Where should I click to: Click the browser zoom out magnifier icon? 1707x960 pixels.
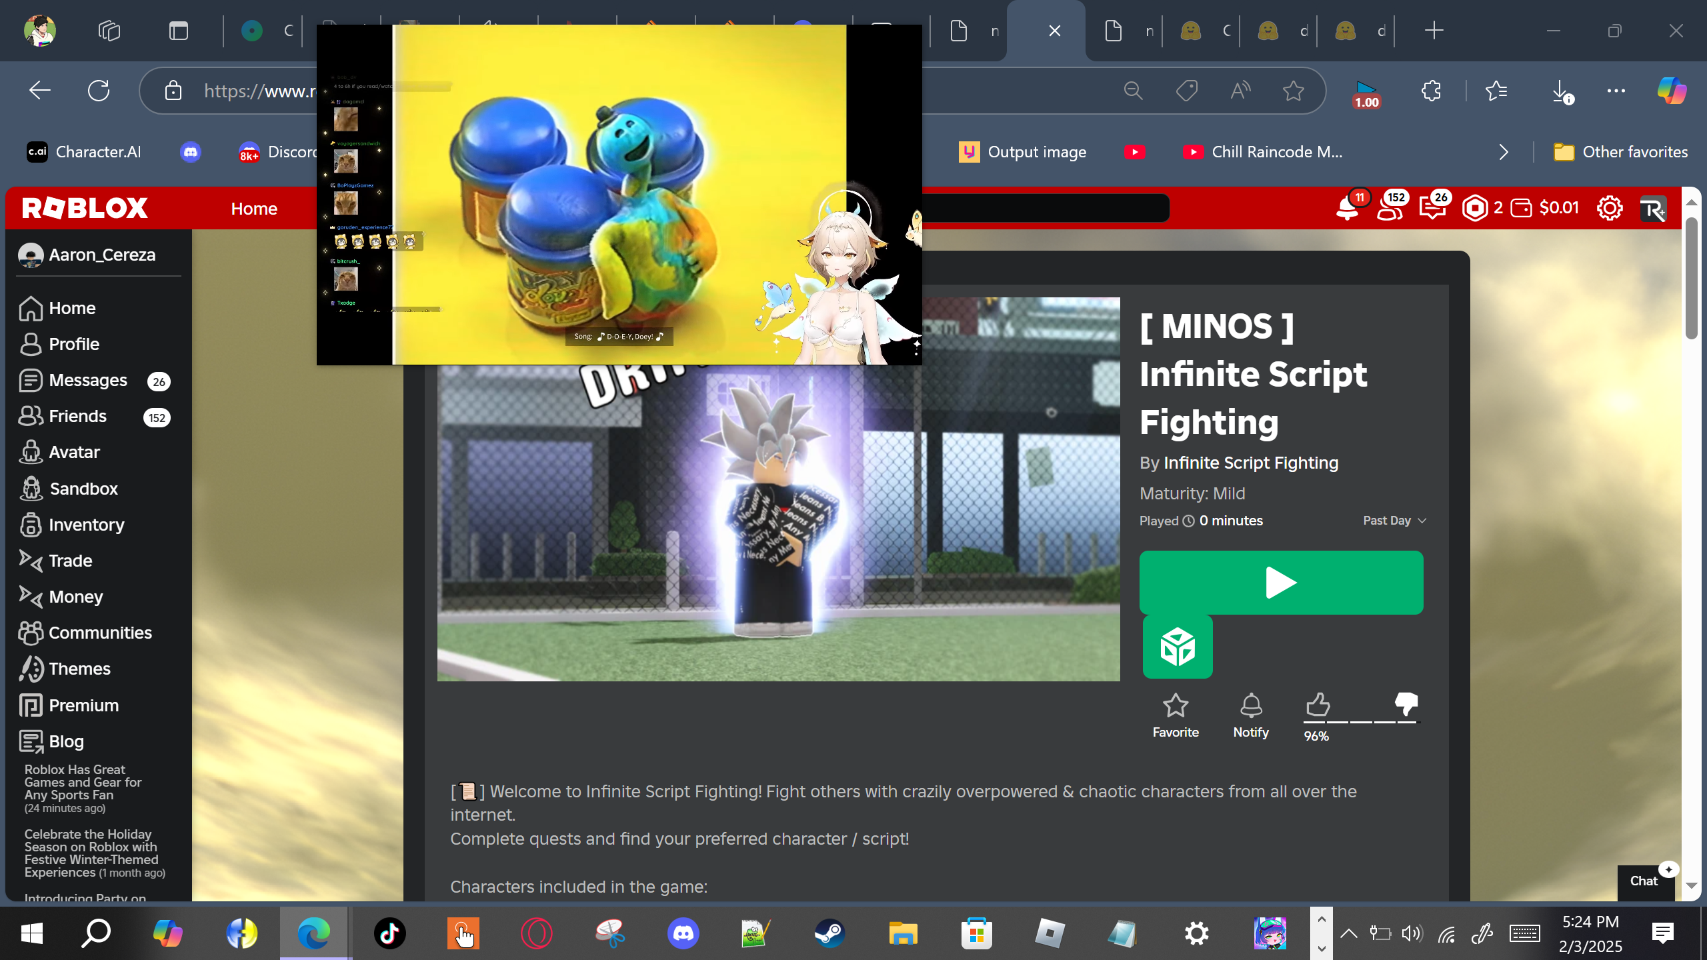[1134, 91]
